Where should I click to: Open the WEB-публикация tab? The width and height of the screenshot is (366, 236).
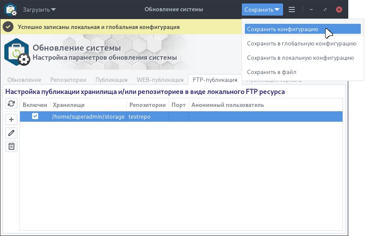(160, 80)
